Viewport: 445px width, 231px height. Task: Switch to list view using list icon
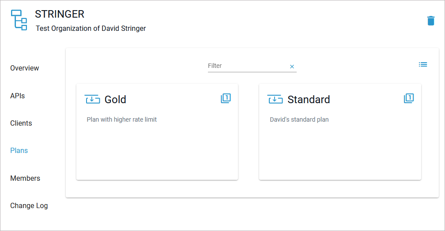point(423,64)
